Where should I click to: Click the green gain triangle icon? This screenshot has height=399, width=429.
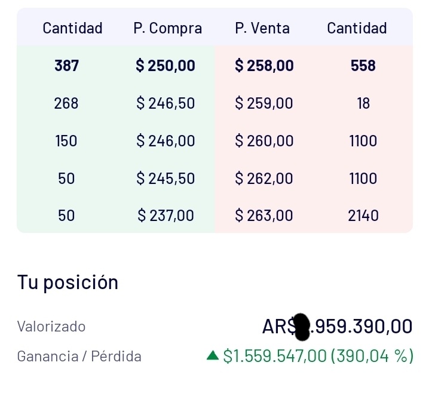point(213,355)
